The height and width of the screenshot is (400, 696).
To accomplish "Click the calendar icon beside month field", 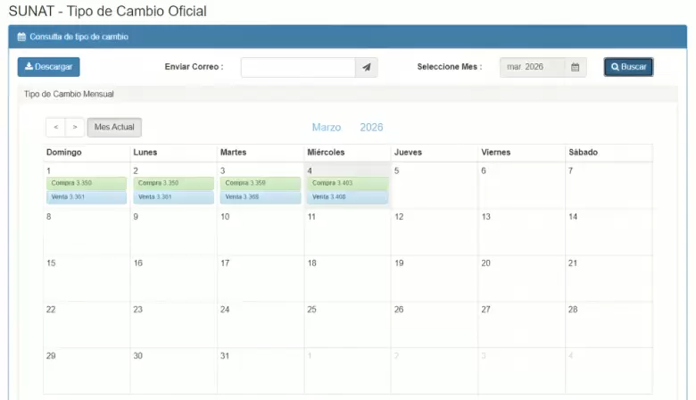I will pos(576,67).
